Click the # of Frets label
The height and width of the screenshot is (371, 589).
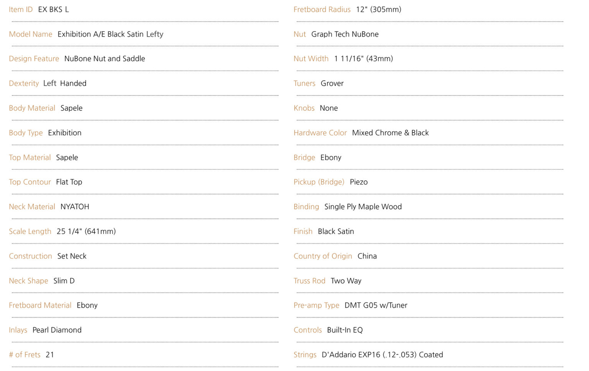click(25, 355)
